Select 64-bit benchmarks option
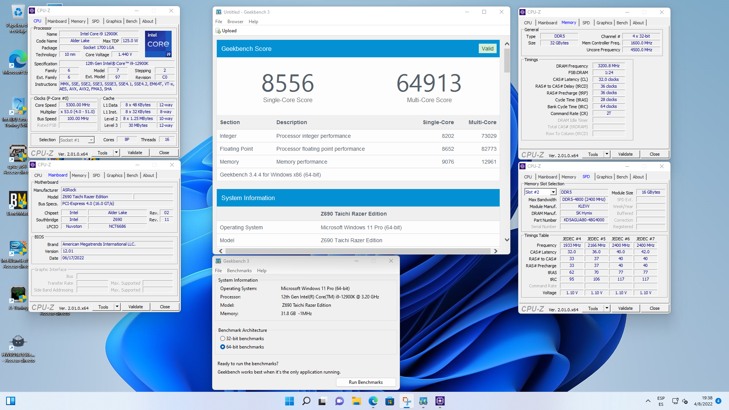Image resolution: width=729 pixels, height=410 pixels. (x=242, y=347)
